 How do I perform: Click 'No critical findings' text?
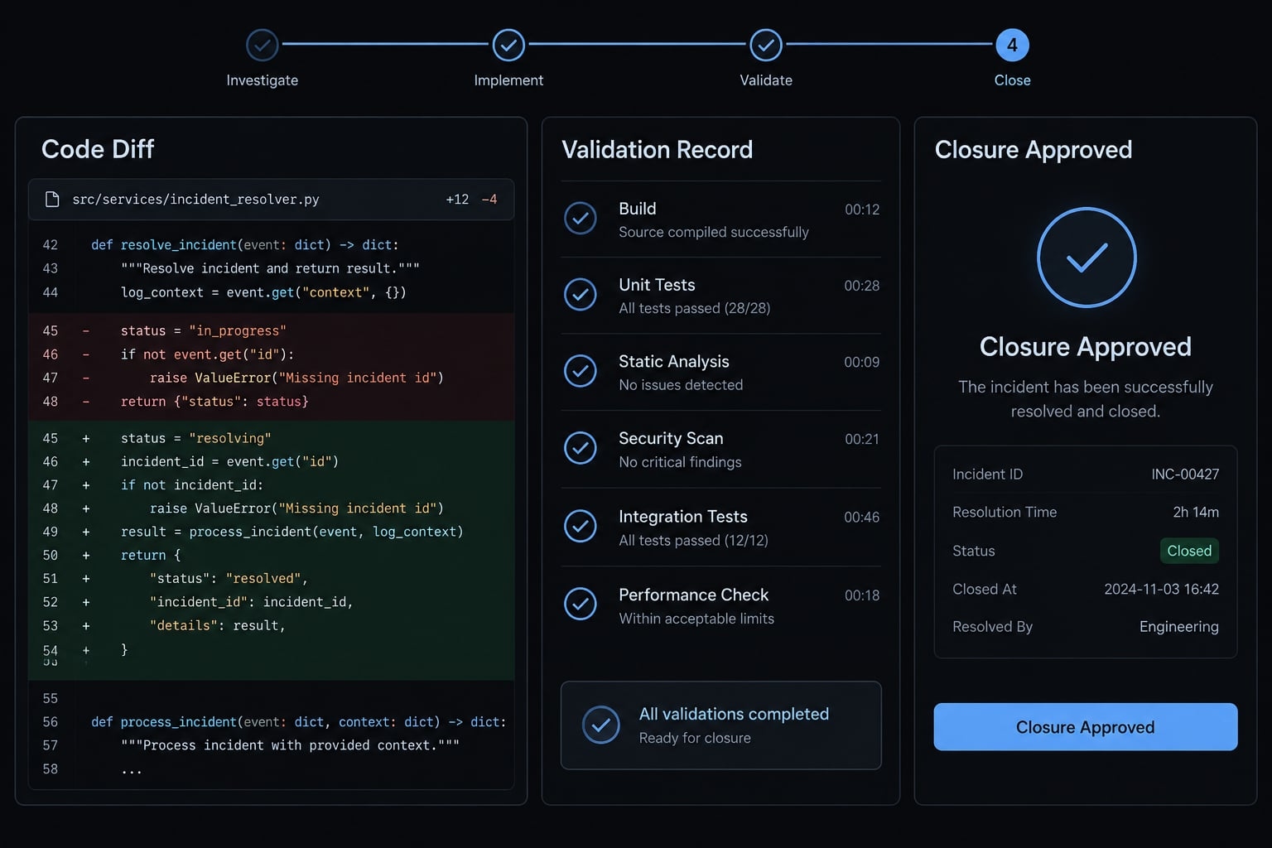[680, 462]
